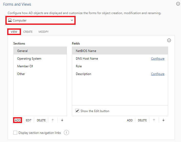The image size is (181, 142).
Task: Select the Role field
Action: [x=120, y=66]
